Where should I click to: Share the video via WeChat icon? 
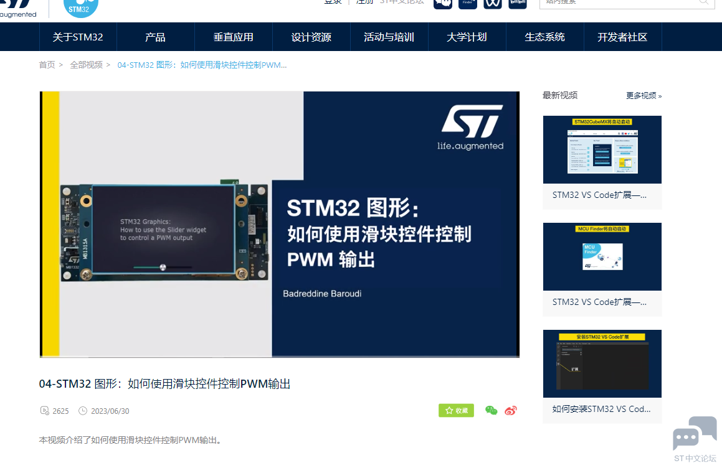(492, 411)
